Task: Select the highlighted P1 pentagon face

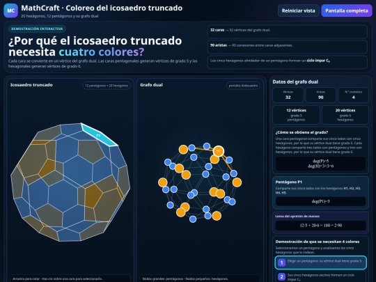Action: 99,135
